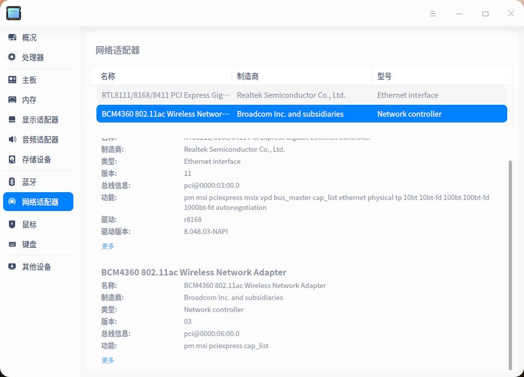Click the BCM4360 802.11ac Wireless Network Adapter heading

(x=194, y=272)
